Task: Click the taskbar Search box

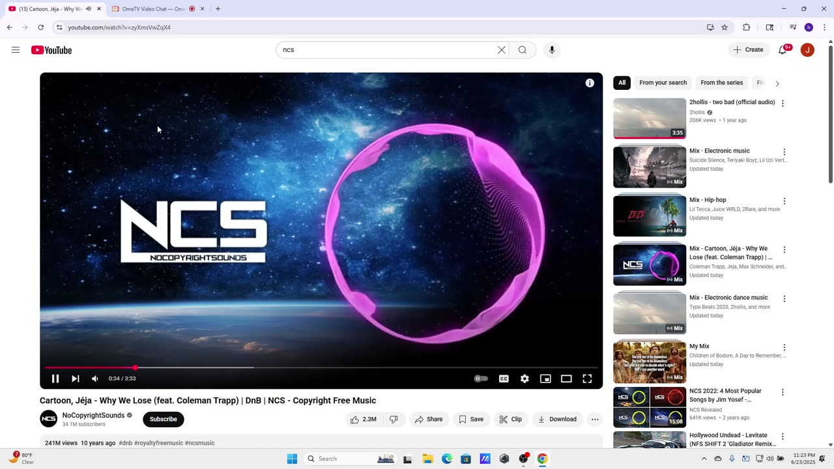Action: point(351,459)
